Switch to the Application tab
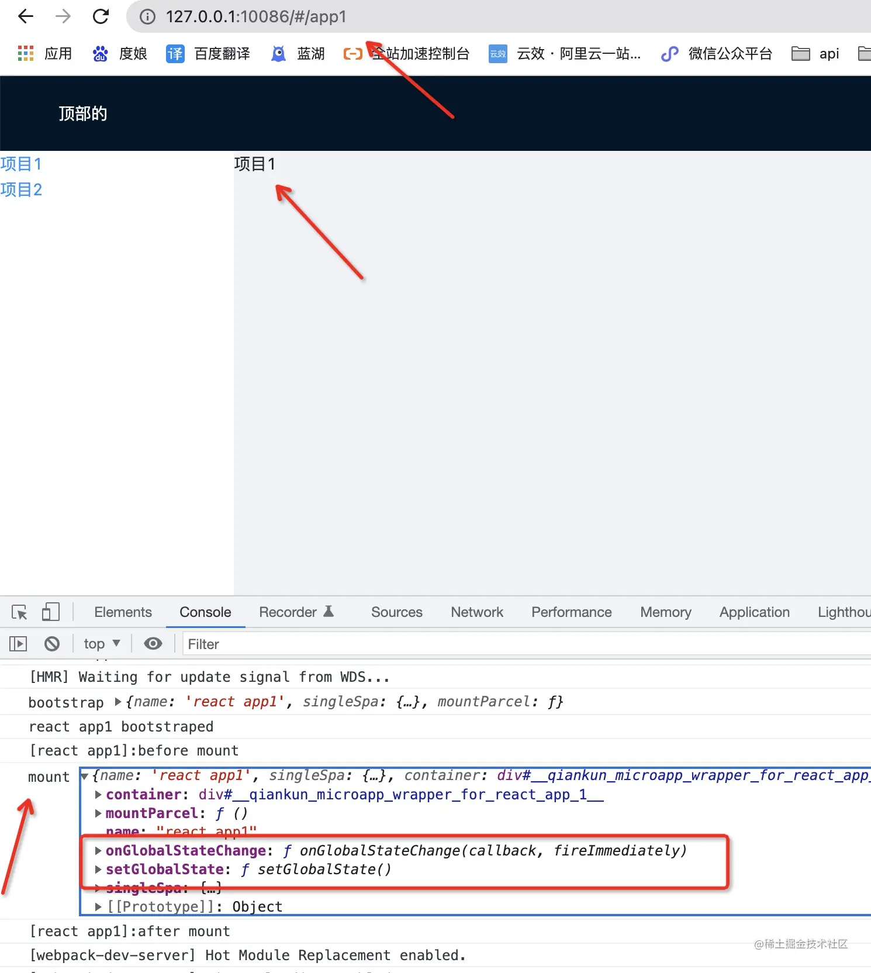This screenshot has width=871, height=973. coord(755,612)
